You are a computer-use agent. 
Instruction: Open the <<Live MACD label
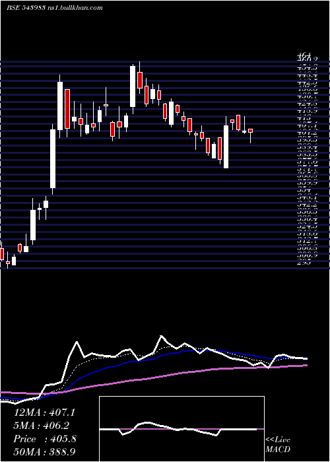[x=278, y=445]
